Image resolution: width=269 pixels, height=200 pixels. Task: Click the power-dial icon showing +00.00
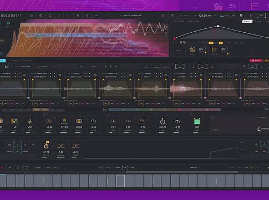pos(163,121)
